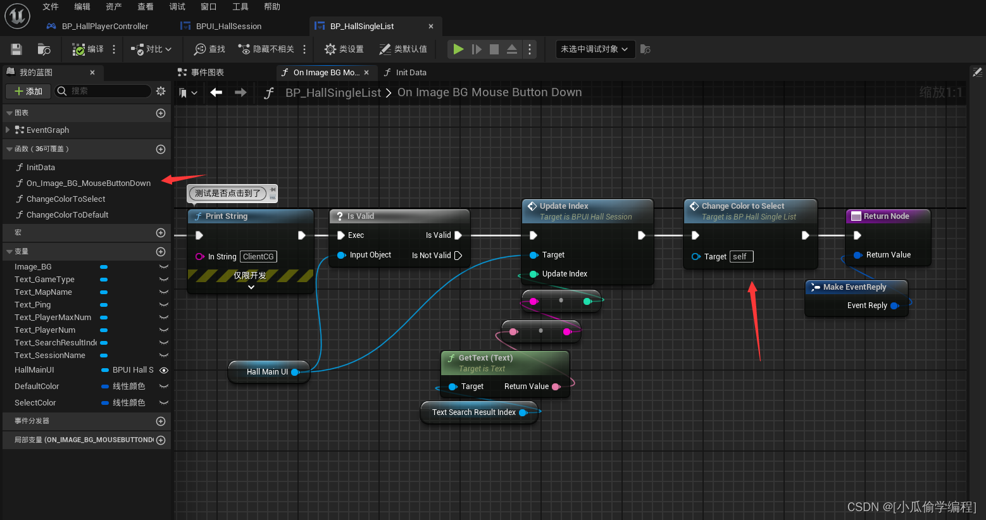The image size is (986, 520).
Task: Collapse the Variables (变量) section
Action: 9,252
